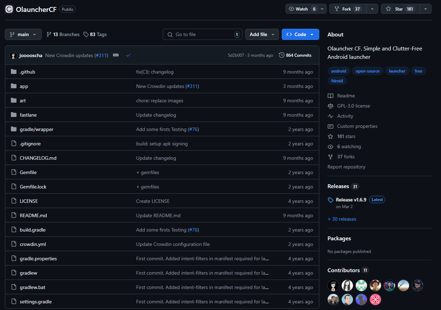This screenshot has width=441, height=310.
Task: Select the fdroid topic tag
Action: (x=337, y=81)
